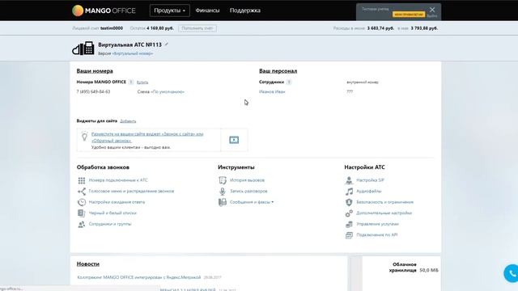Open the Новости heading link
The height and width of the screenshot is (291, 518).
click(88, 264)
